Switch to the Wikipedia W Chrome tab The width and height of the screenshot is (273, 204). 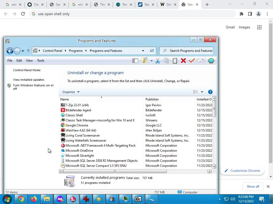pos(168,5)
